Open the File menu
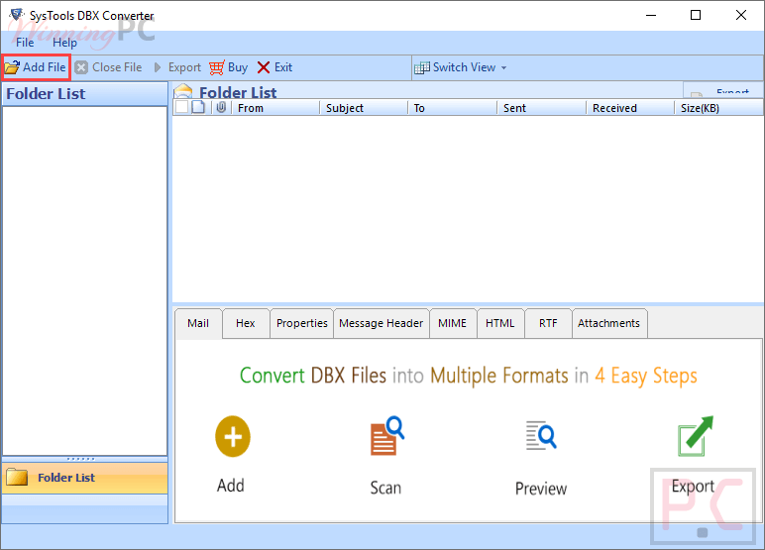The height and width of the screenshot is (550, 765). [x=25, y=43]
